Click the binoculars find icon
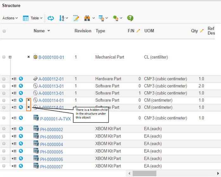Screen dimensions: 221x177 coord(87,18)
